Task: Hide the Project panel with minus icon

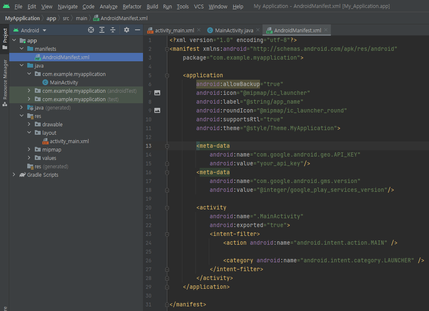Action: pos(138,30)
